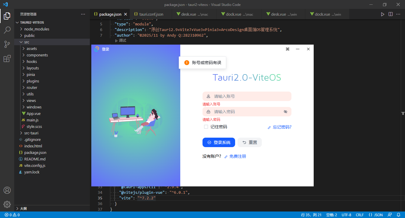Check the 记住密码 checkbox
405x218 pixels.
(206, 127)
